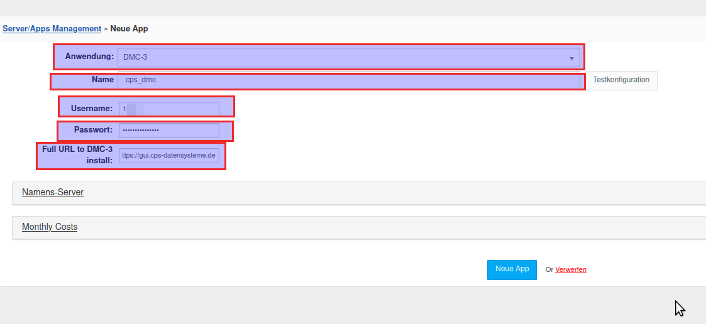Click the Username field label
The image size is (706, 324).
[93, 108]
